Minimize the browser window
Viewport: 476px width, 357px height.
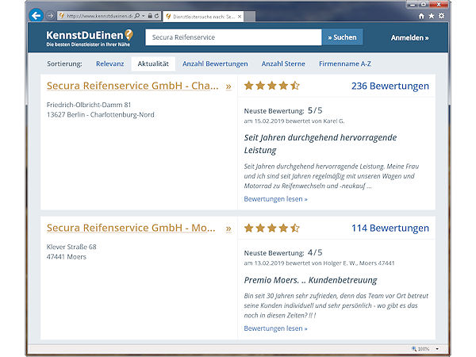pyautogui.click(x=412, y=5)
